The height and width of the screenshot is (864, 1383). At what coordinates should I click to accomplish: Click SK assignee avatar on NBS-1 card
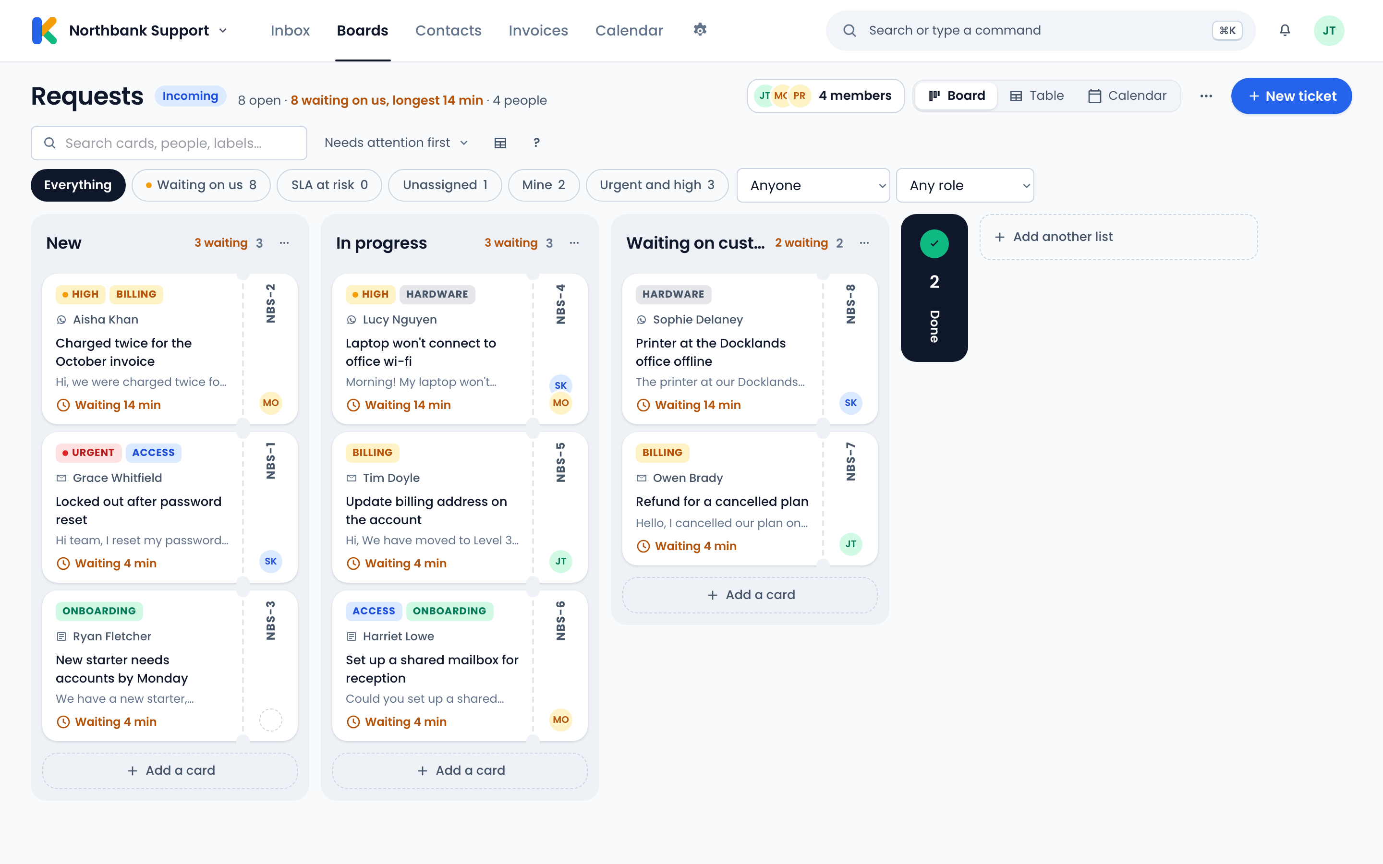coord(271,561)
